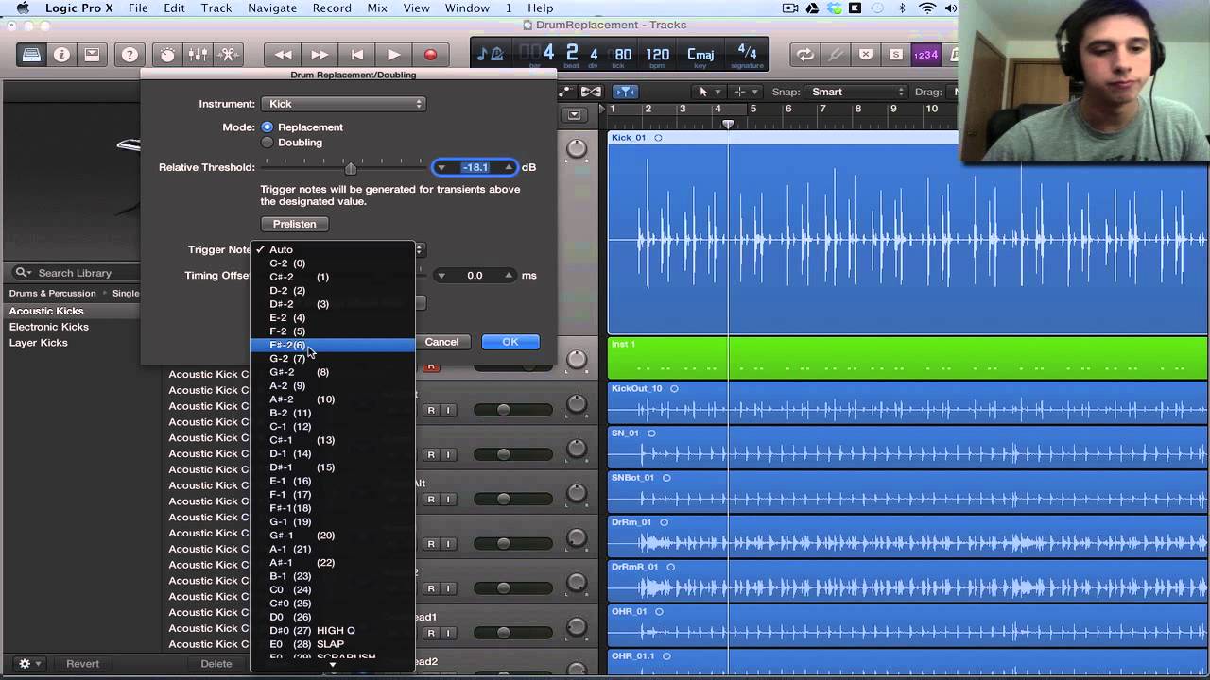Cancel the Drum Replacement dialog

click(441, 342)
